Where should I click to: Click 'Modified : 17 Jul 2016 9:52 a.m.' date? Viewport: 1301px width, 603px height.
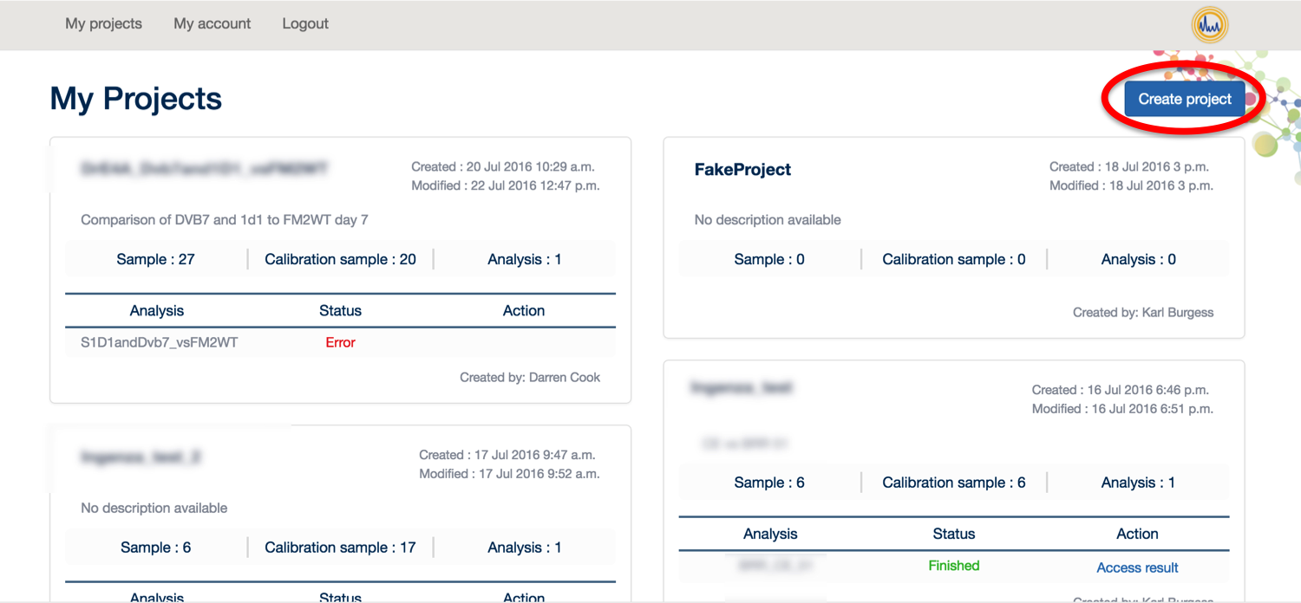pyautogui.click(x=509, y=474)
